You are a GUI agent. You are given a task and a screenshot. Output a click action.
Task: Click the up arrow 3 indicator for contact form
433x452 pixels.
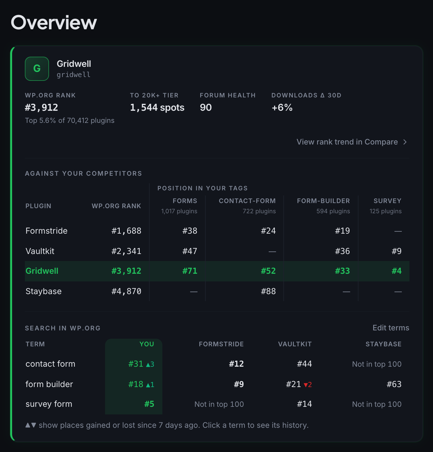tap(150, 364)
